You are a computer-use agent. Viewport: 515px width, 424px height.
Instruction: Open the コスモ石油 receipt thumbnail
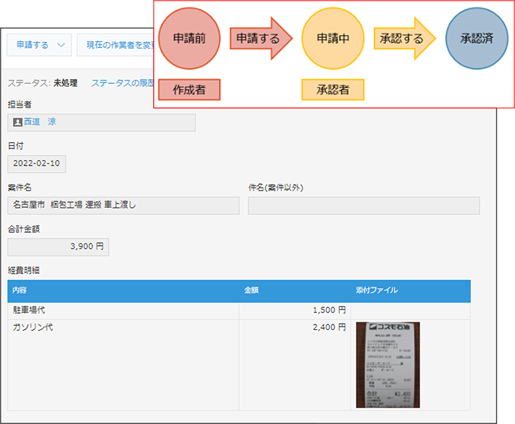388,365
